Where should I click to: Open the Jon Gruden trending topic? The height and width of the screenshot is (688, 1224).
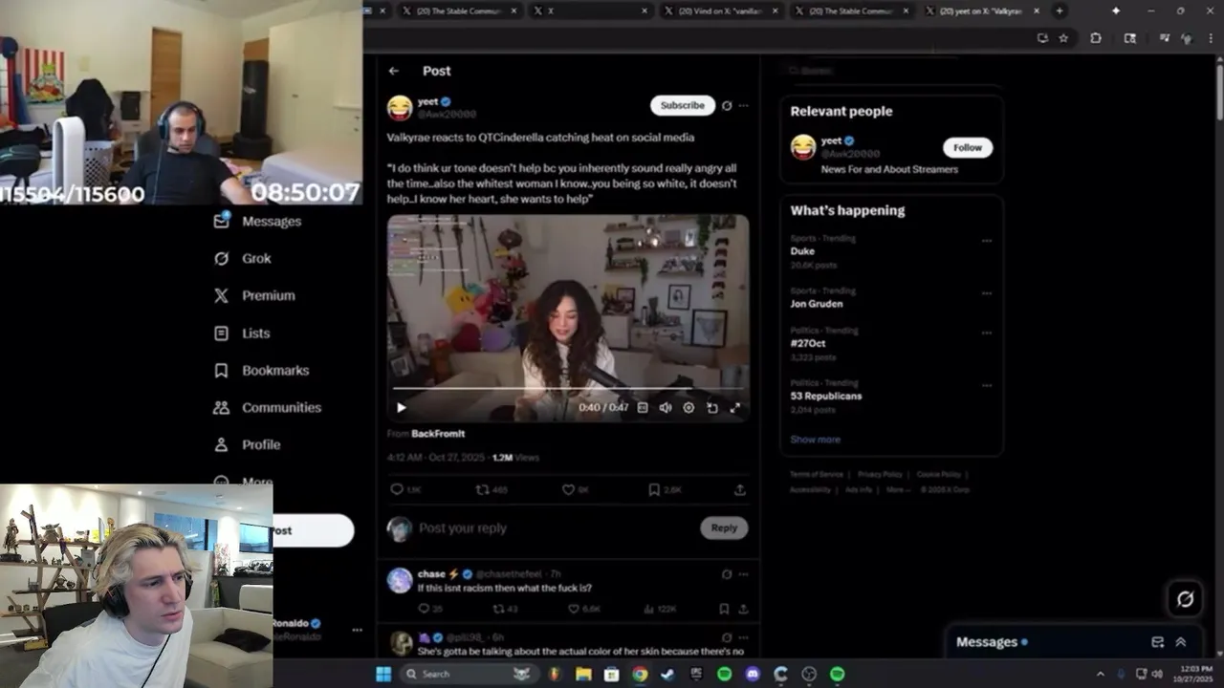point(817,304)
